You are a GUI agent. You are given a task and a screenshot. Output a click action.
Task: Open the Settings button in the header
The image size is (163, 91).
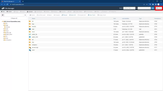159,8
